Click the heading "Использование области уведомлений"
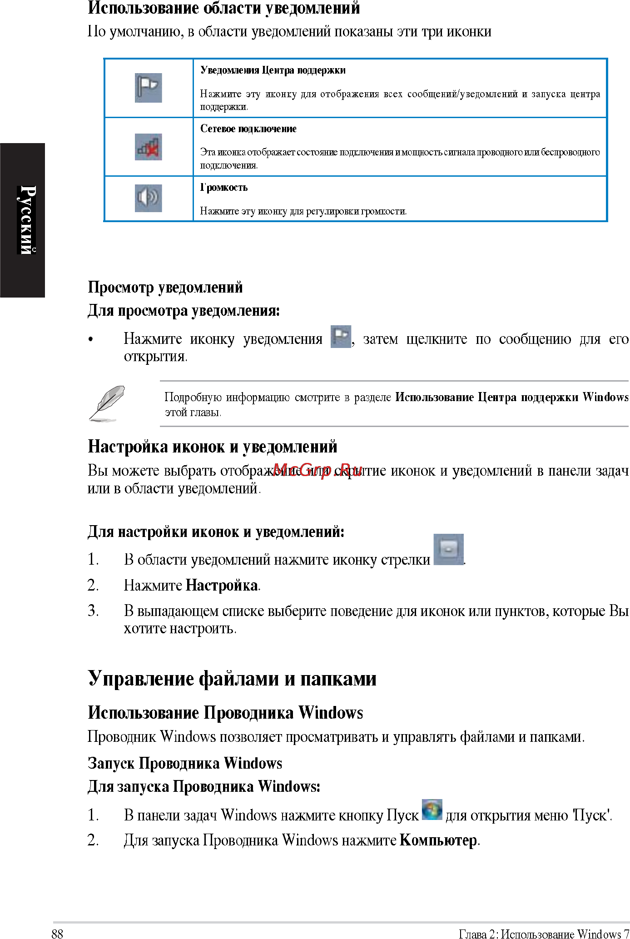Image resolution: width=630 pixels, height=939 pixels. pos(223,8)
